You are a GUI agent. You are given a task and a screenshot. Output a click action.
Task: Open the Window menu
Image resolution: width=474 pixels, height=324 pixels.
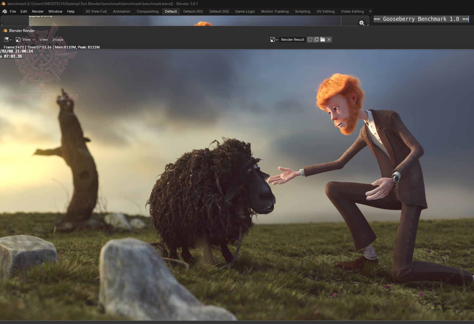pos(55,11)
